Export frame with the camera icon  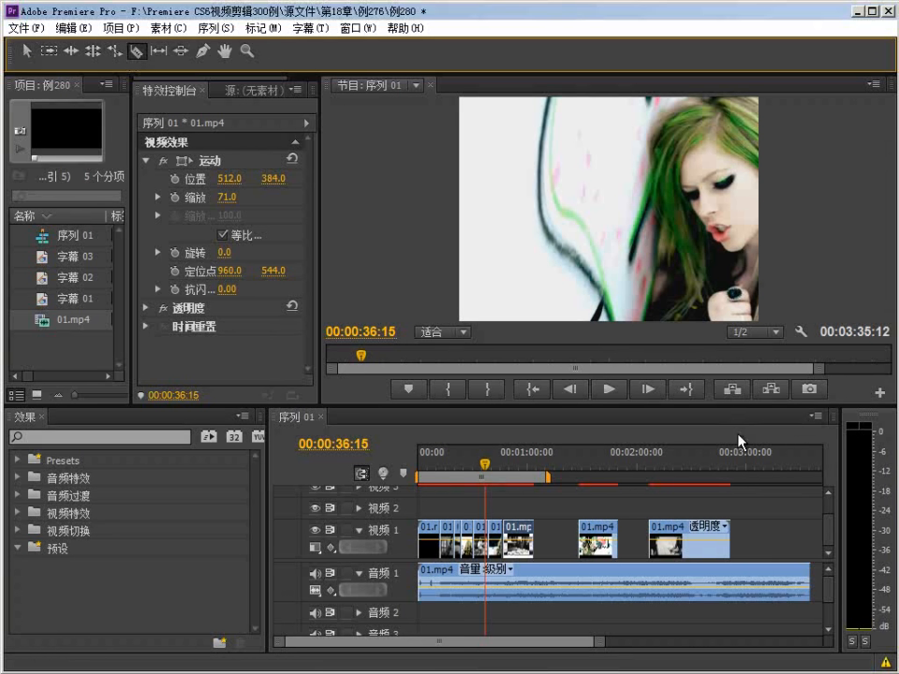point(809,389)
